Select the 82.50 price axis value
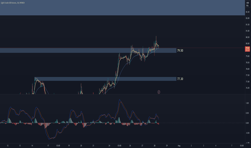The height and width of the screenshot is (148, 251). click(247, 12)
